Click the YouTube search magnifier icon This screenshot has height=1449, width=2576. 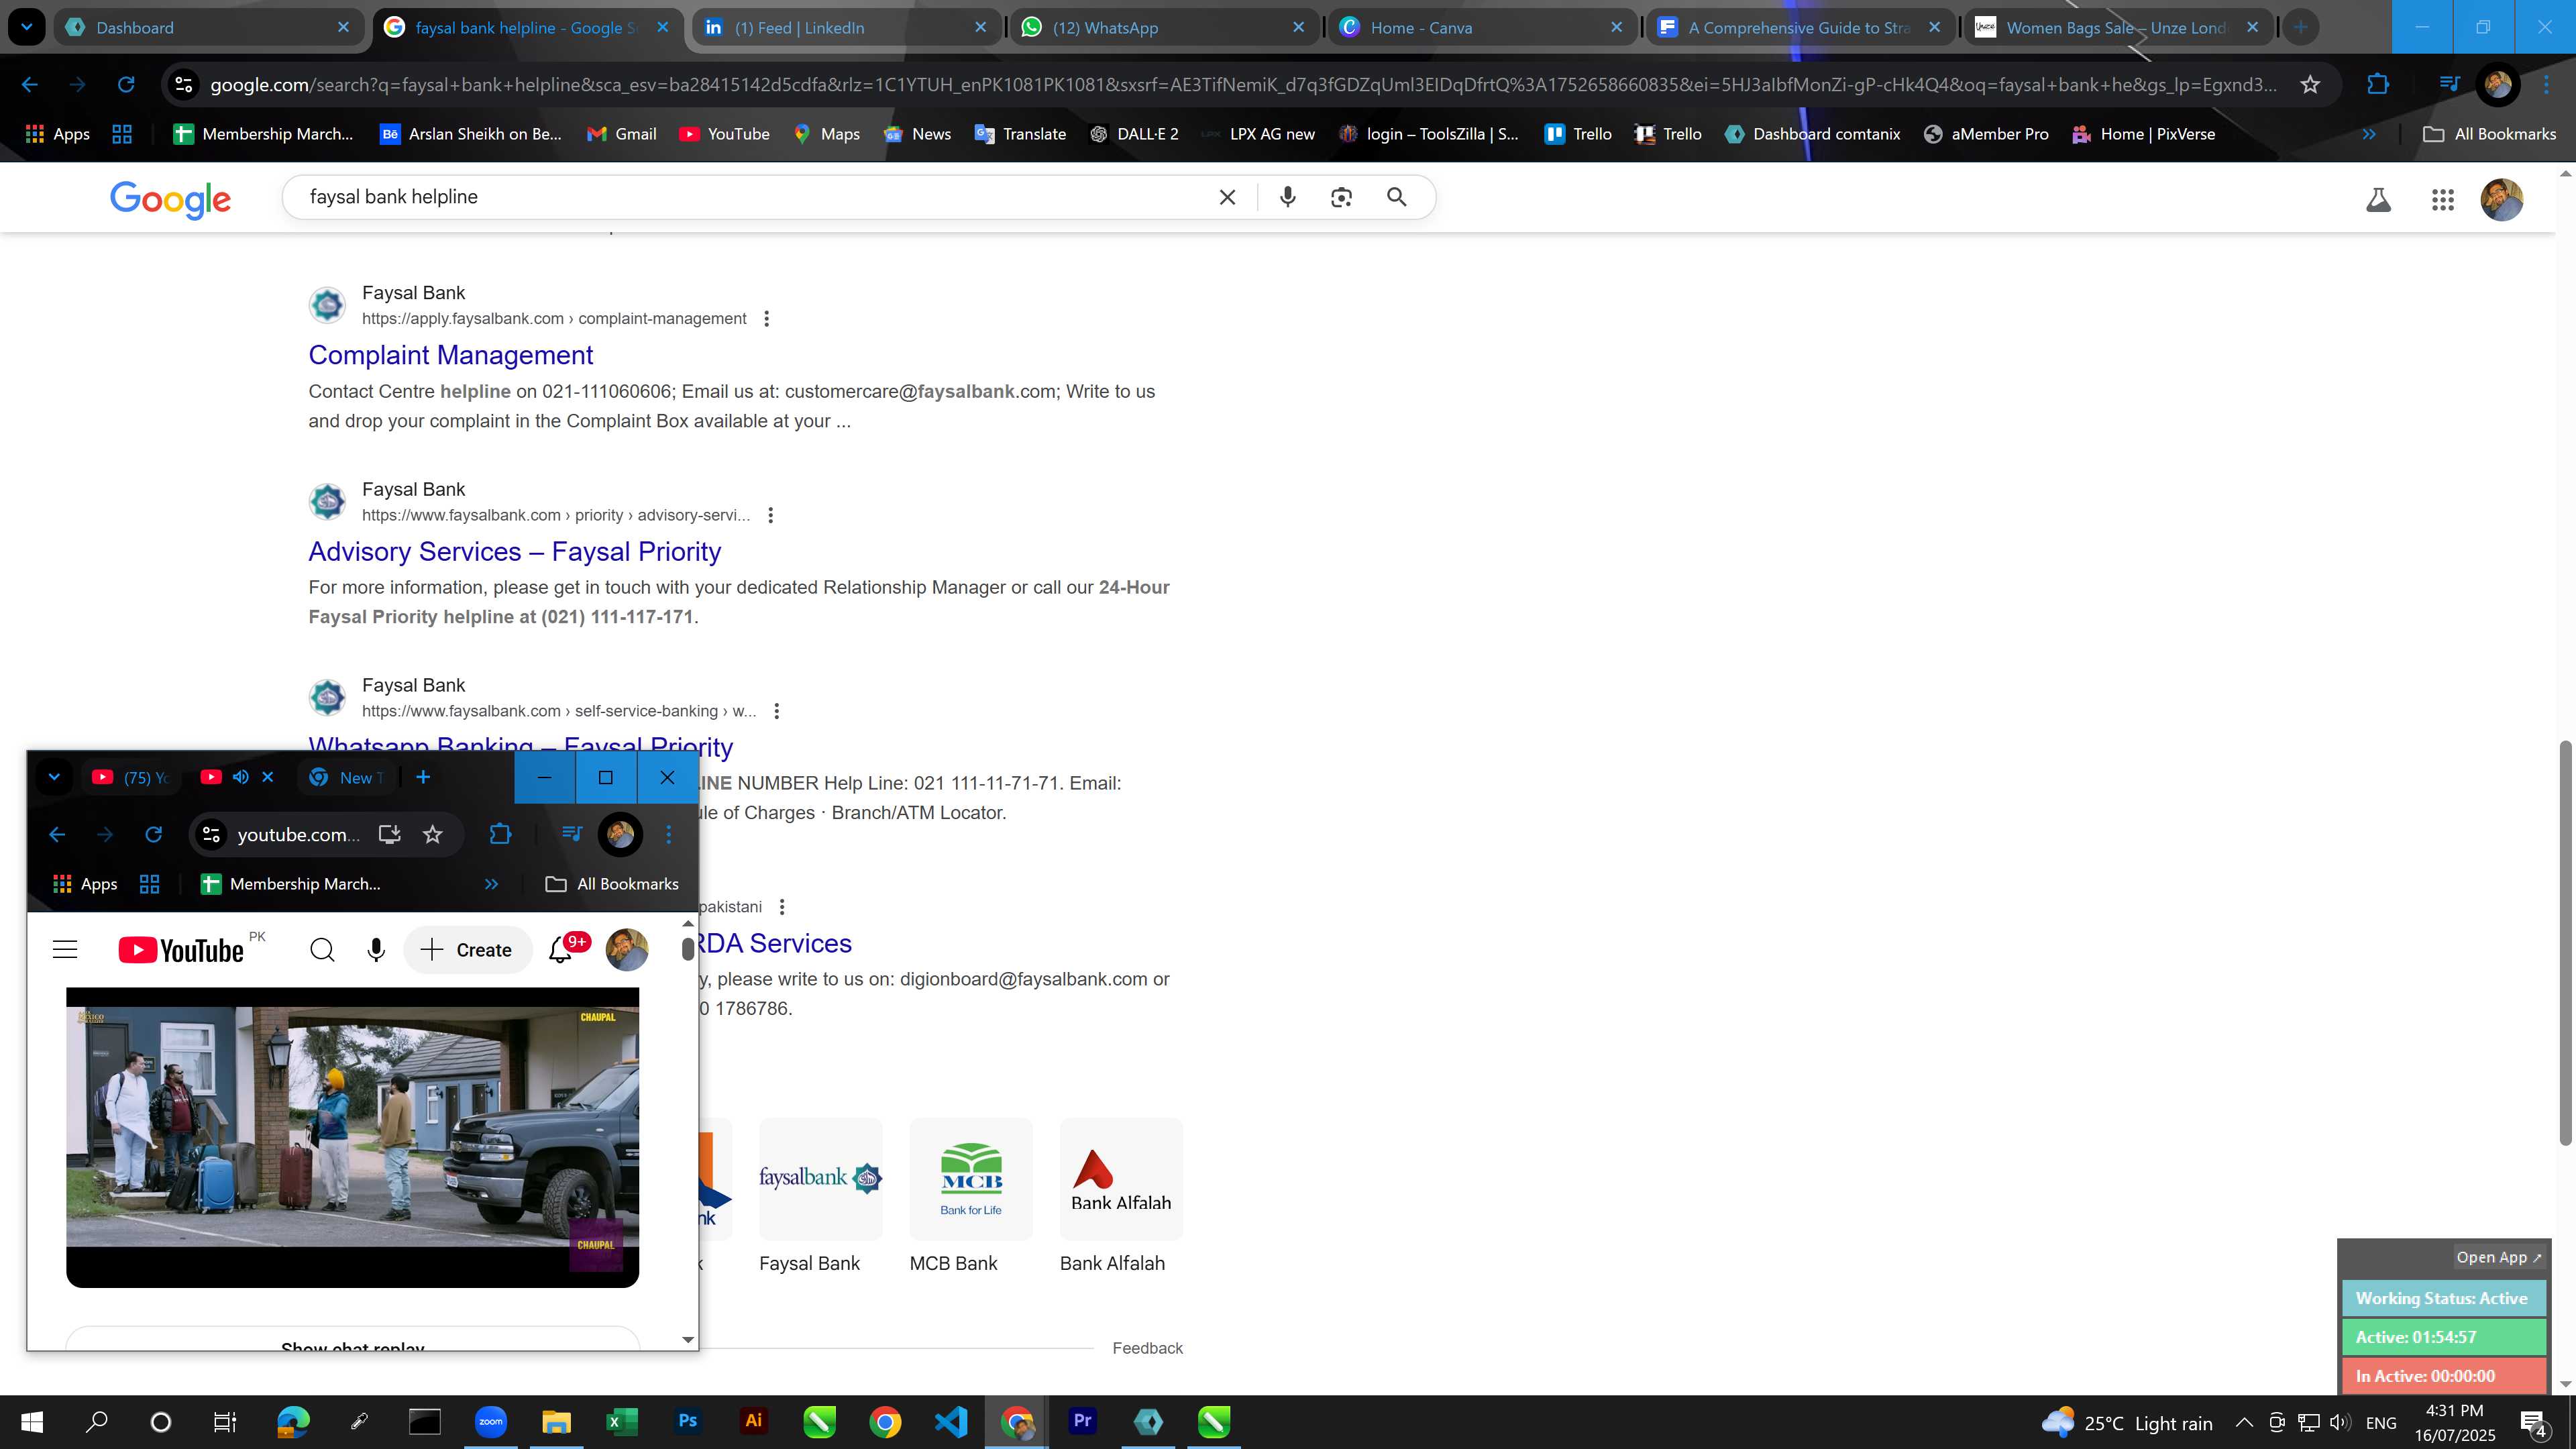click(x=322, y=950)
